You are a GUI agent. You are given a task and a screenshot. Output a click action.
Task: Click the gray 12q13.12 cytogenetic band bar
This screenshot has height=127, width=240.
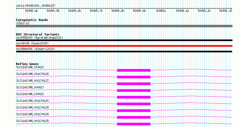click(x=124, y=26)
